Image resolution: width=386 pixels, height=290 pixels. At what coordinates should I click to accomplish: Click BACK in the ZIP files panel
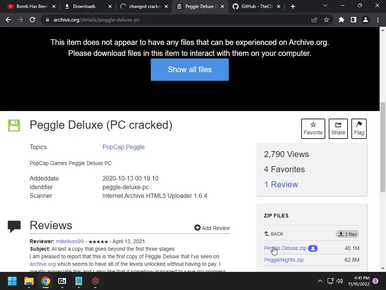tap(274, 234)
